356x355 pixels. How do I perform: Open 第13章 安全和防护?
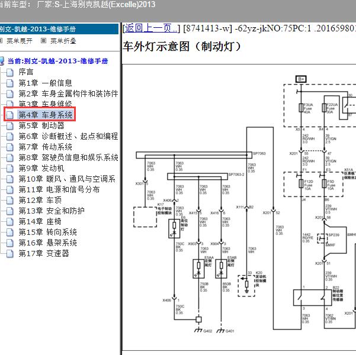point(52,211)
